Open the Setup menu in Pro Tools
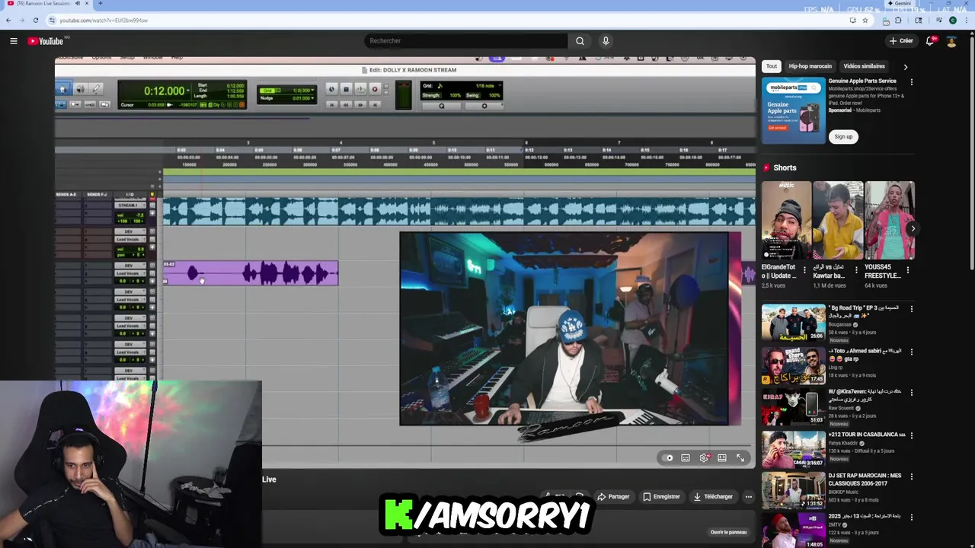The image size is (975, 548). click(x=127, y=58)
